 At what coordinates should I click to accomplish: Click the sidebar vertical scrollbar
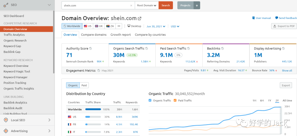(54, 42)
